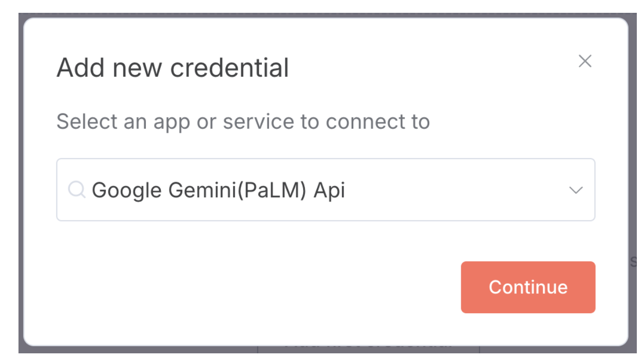This screenshot has height=360, width=644.
Task: Focus the app or service search field
Action: [437, 190]
